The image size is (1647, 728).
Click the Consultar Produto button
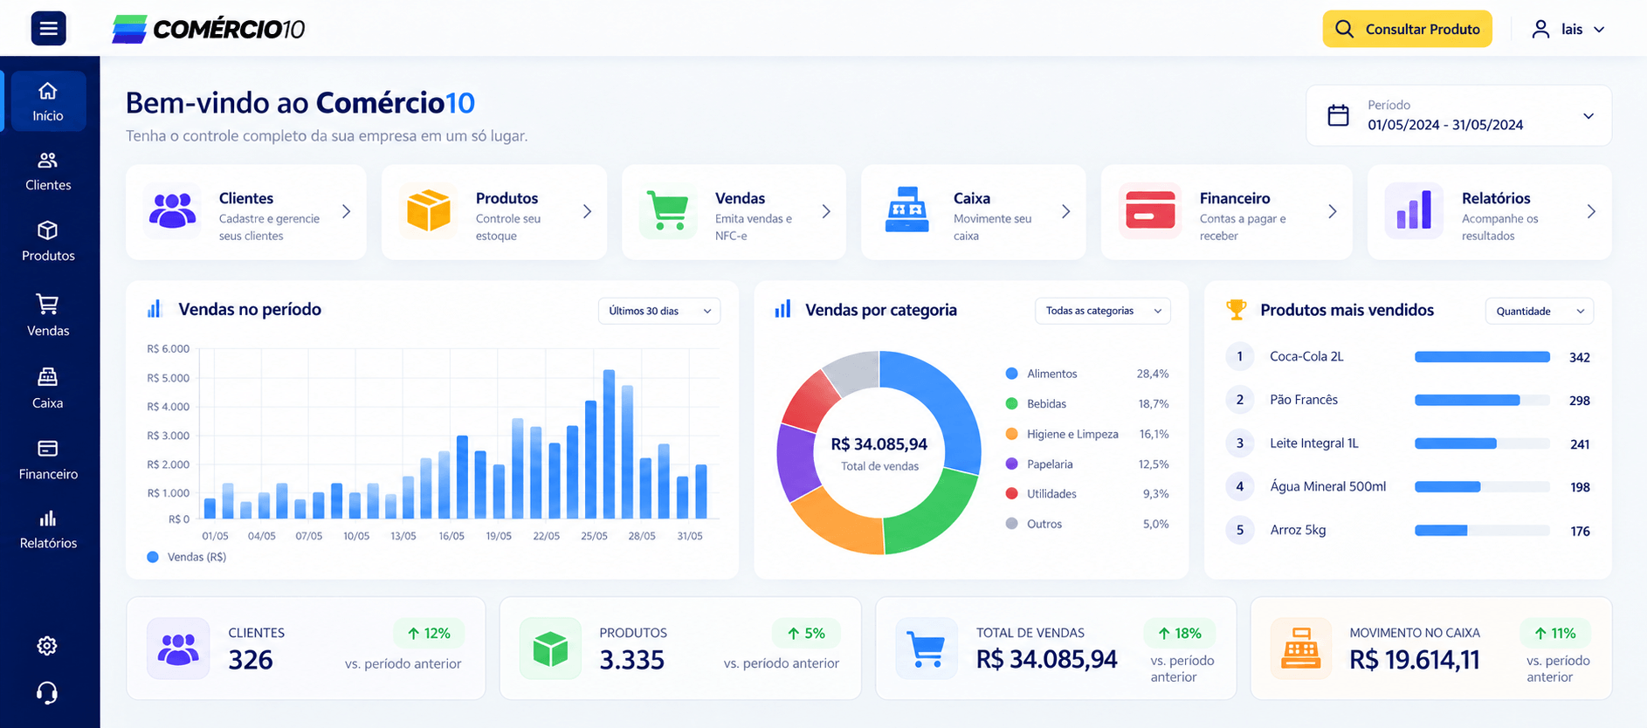(1407, 29)
